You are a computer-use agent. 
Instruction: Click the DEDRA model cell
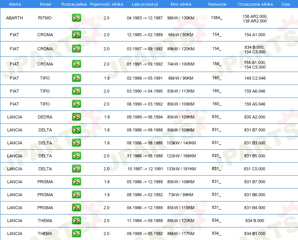pyautogui.click(x=45, y=117)
